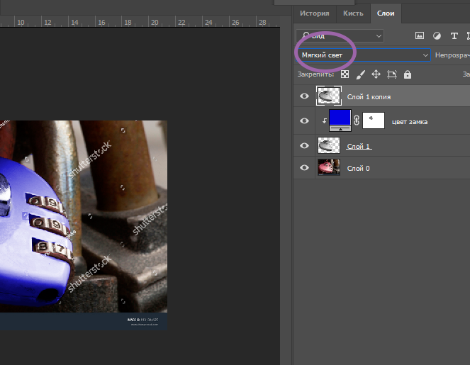Click the mask link chain icon
Image resolution: width=470 pixels, height=365 pixels.
coord(357,120)
